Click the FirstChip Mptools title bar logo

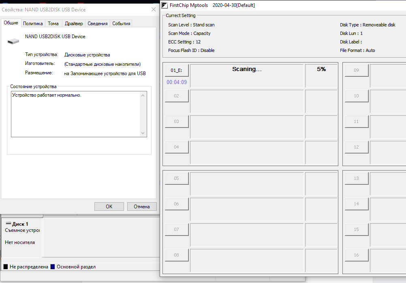coord(165,5)
